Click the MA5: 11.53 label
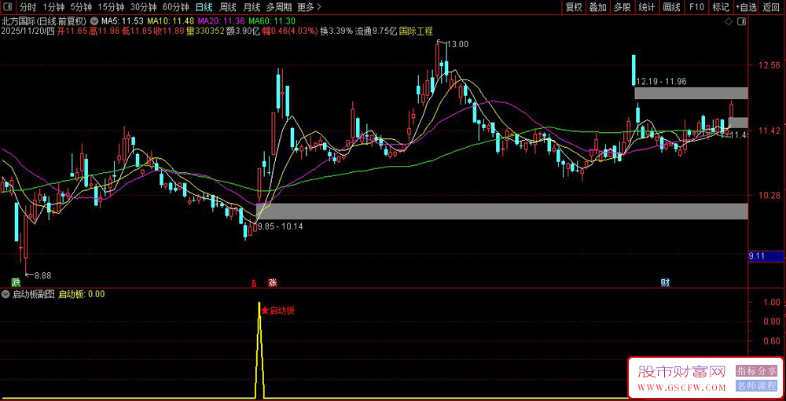786x401 pixels. click(123, 21)
